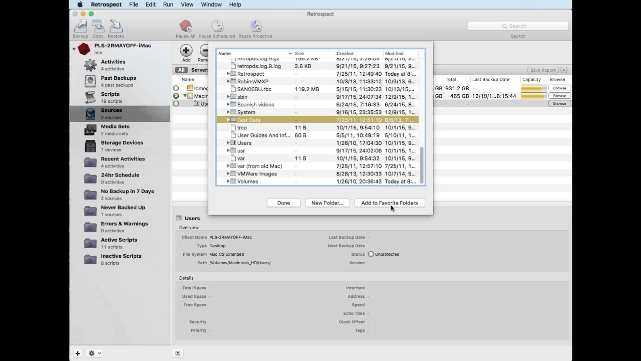Select the retropds.log.9.log file
Screen dimensions: 641x361
317,66
